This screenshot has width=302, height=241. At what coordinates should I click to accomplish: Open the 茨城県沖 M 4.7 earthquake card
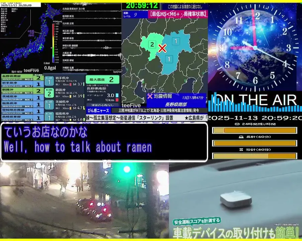tap(65, 105)
